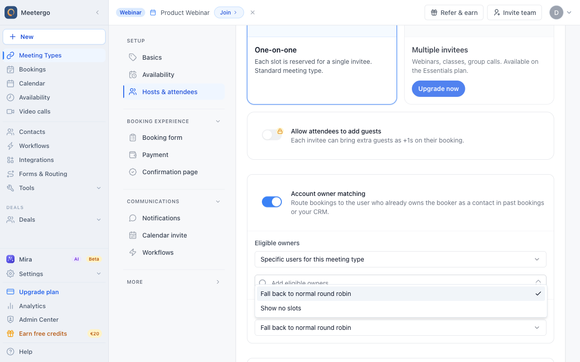The image size is (580, 362).
Task: Open Help question mark icon
Action: coord(10,352)
